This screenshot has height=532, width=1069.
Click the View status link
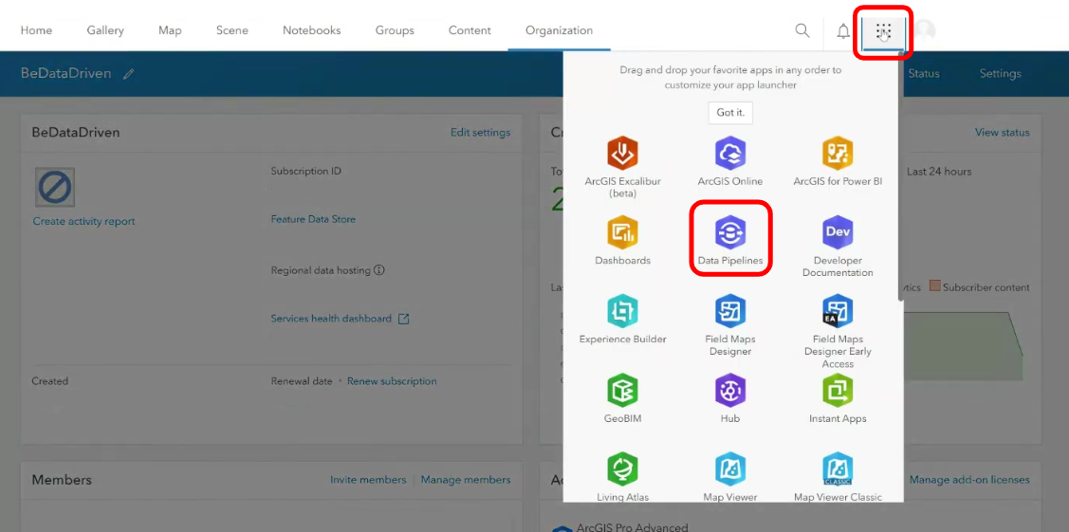click(1003, 133)
